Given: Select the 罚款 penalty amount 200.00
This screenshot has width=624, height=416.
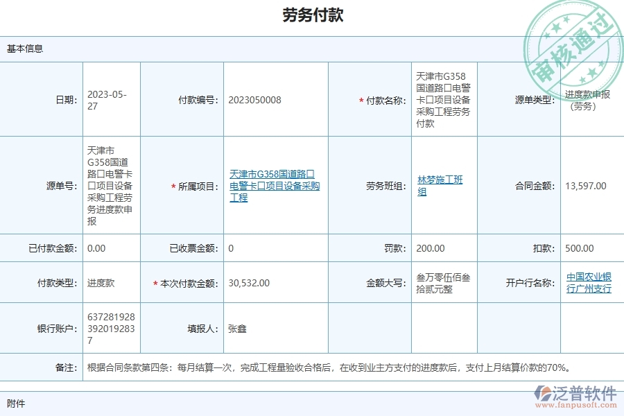Looking at the screenshot, I should click(428, 248).
